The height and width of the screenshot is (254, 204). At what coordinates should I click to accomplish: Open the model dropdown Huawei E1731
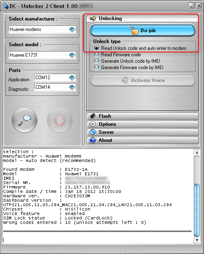pyautogui.click(x=42, y=55)
